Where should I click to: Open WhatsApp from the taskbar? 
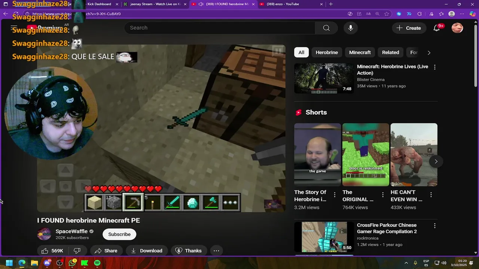tap(72, 263)
